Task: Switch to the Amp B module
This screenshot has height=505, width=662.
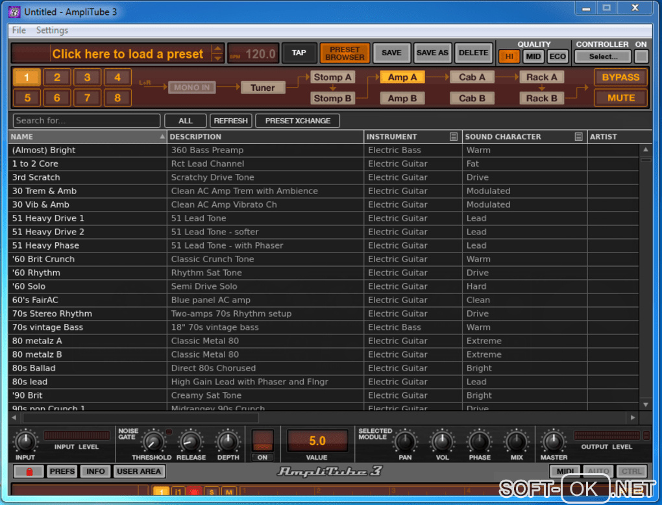Action: 402,98
